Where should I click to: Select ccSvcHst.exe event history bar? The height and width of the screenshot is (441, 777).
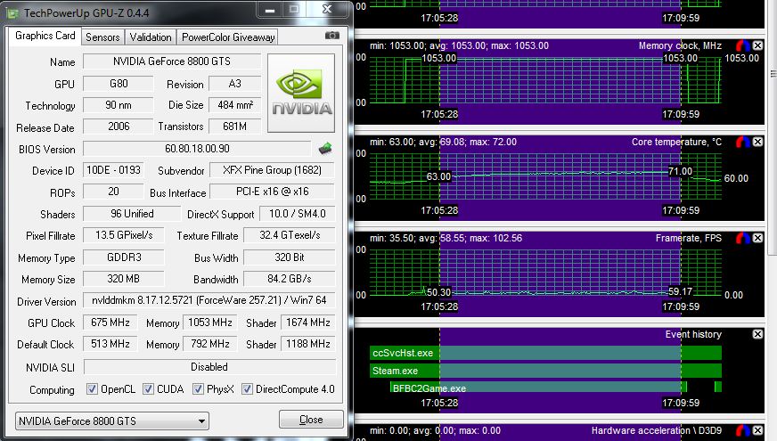click(x=545, y=353)
